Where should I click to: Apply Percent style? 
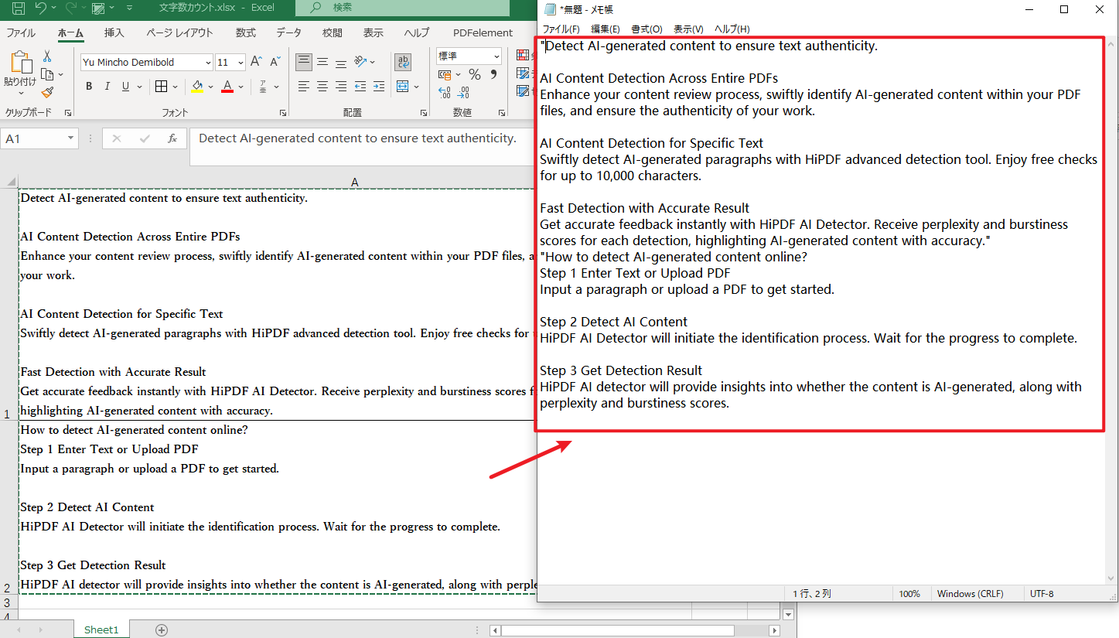pos(475,75)
